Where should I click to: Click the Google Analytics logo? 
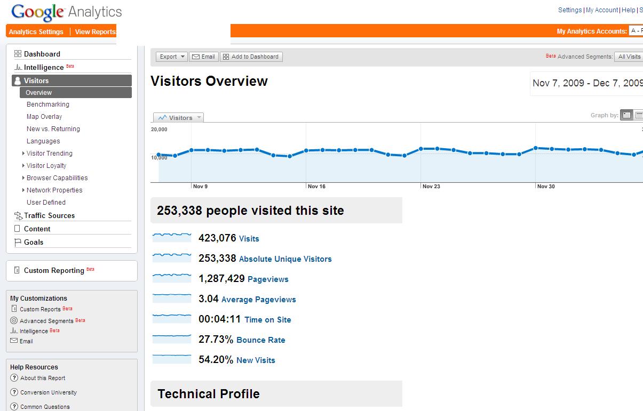67,12
